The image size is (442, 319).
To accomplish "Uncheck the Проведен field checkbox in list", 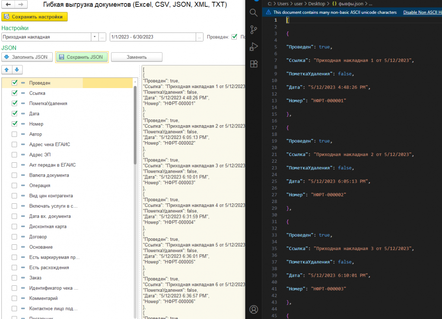I will pyautogui.click(x=15, y=82).
